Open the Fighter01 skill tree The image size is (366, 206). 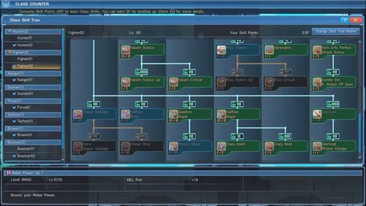[x=25, y=59]
